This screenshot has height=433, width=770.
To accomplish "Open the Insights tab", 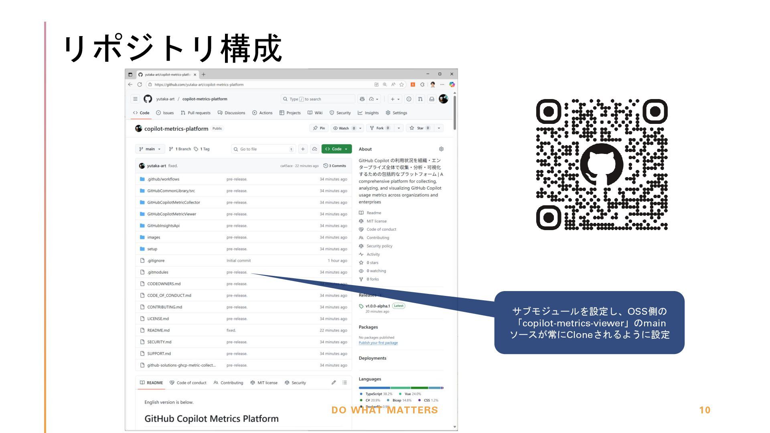I will pos(368,113).
